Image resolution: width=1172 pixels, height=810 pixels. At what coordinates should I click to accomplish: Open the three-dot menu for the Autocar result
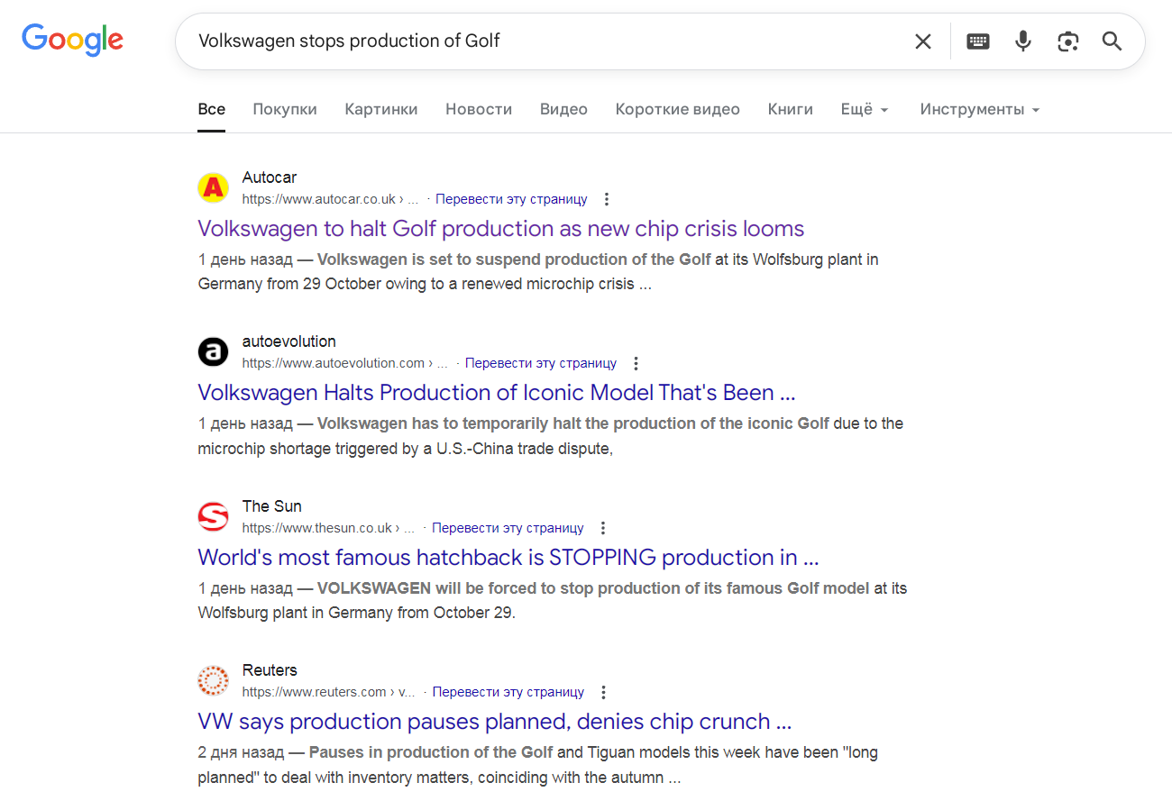click(607, 199)
